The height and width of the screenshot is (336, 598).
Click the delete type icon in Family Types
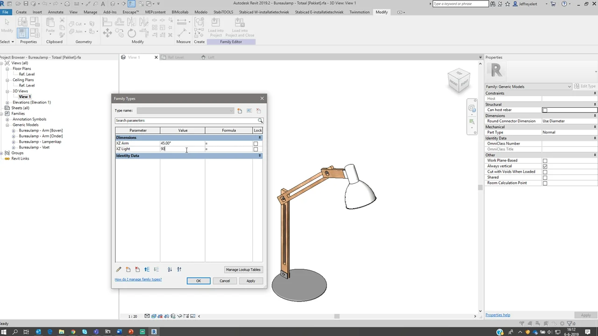pyautogui.click(x=258, y=111)
